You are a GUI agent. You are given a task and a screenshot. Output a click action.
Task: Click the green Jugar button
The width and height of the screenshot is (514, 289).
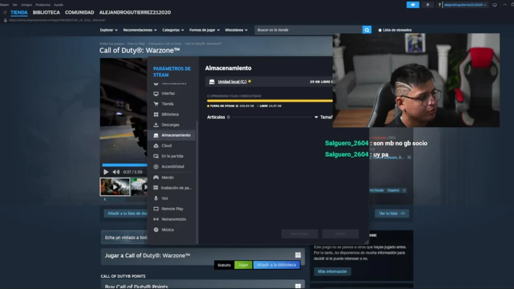pyautogui.click(x=243, y=265)
